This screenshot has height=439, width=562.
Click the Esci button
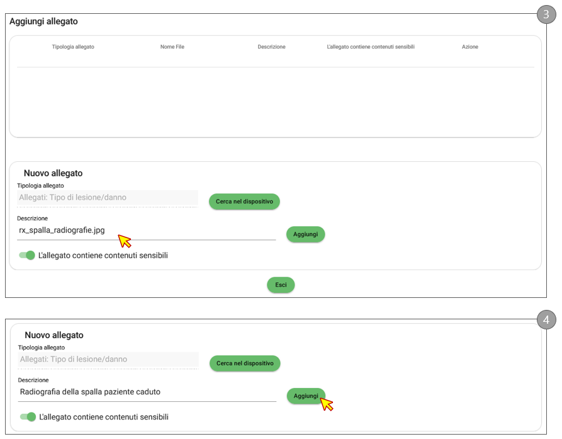[x=281, y=285]
